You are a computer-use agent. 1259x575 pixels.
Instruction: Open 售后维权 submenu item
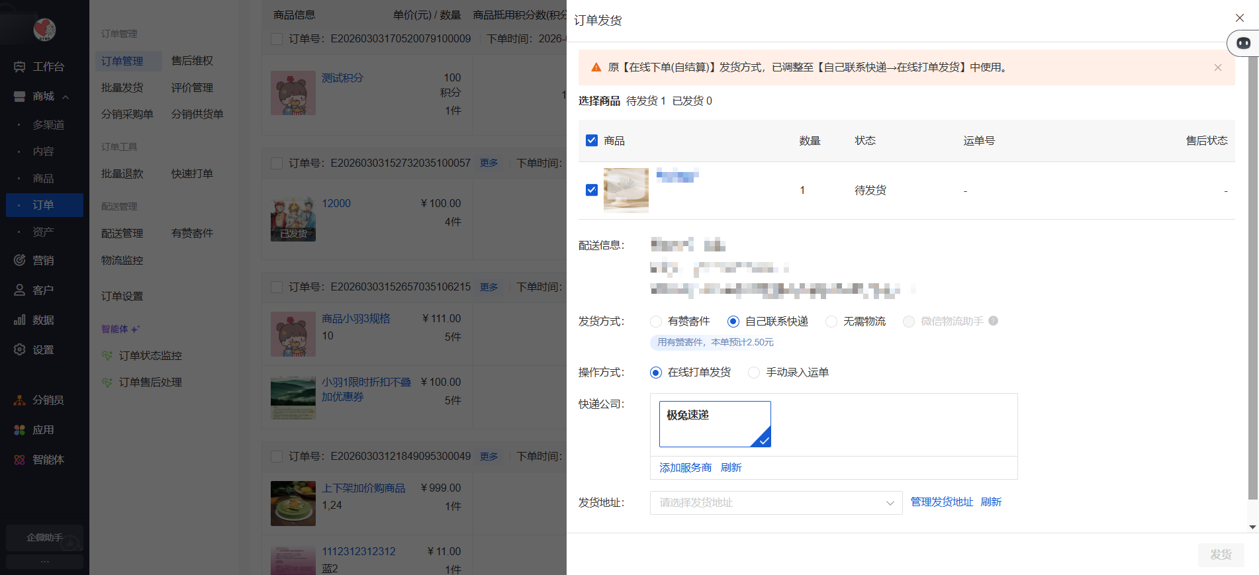pos(192,61)
